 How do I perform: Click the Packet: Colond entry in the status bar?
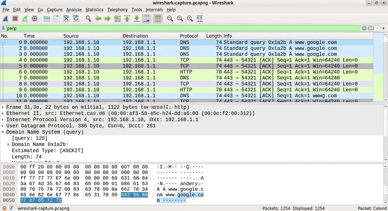(x=372, y=208)
